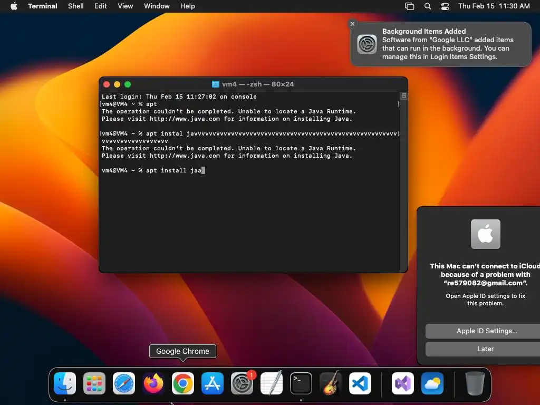Open Spotlight search in menu bar

click(428, 6)
